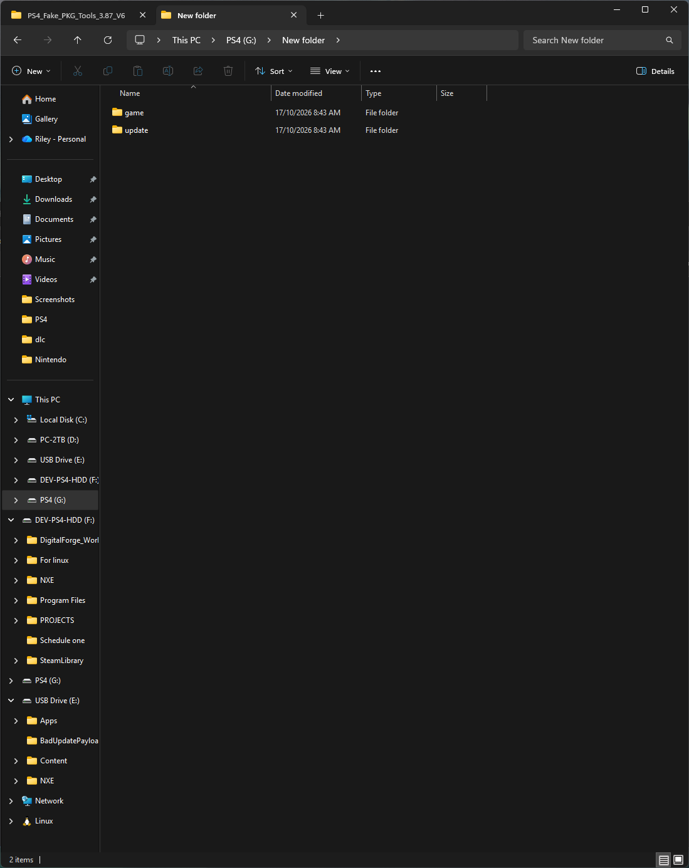This screenshot has width=689, height=868.
Task: Select Program Files folder in tree
Action: coord(56,600)
